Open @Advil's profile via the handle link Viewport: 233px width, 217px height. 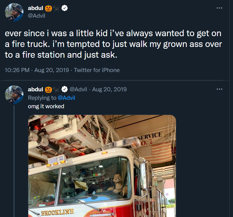coord(37,16)
